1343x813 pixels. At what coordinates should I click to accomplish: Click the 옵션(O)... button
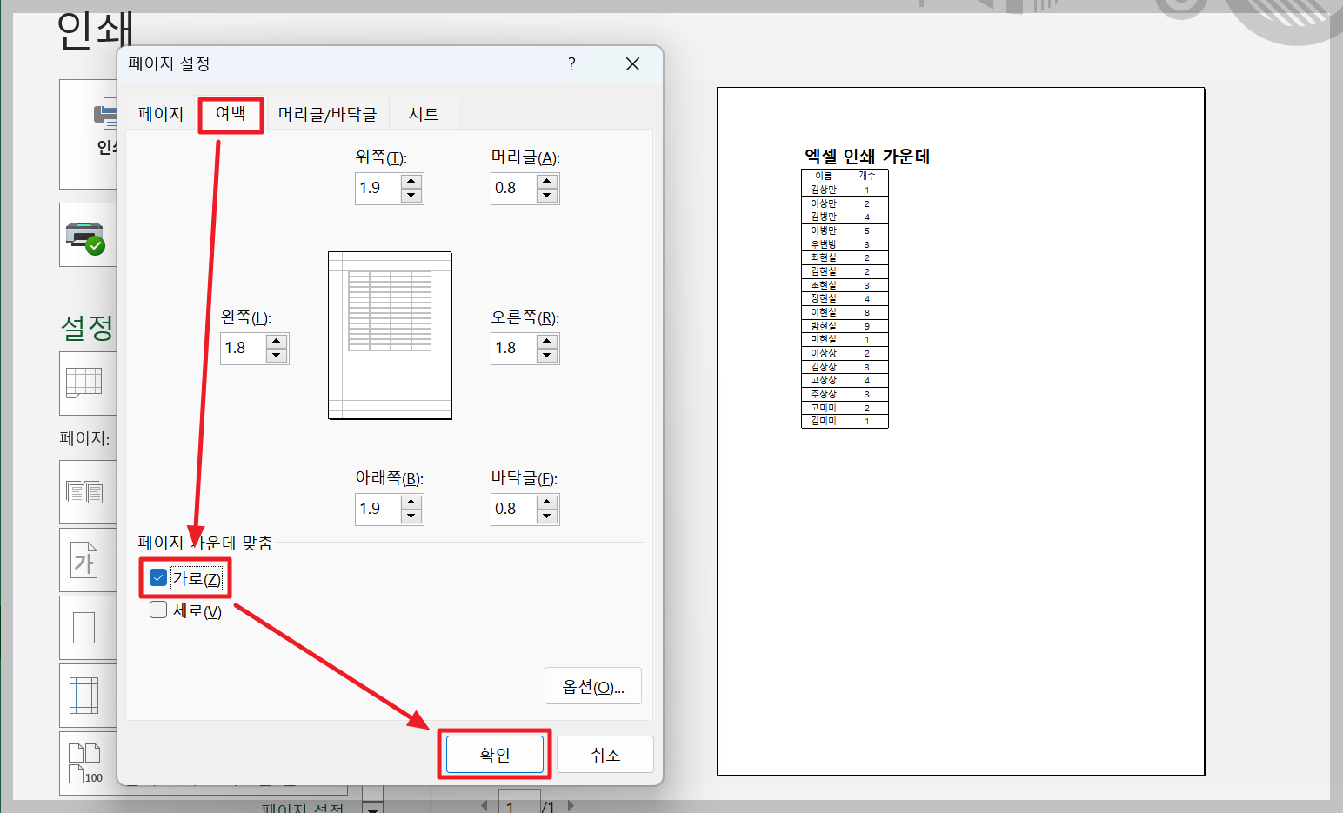click(592, 685)
